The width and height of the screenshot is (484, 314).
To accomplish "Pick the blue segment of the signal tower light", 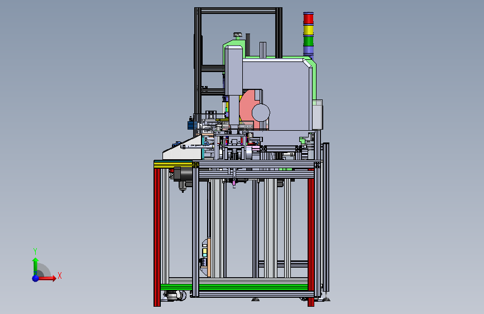I will tap(308, 51).
